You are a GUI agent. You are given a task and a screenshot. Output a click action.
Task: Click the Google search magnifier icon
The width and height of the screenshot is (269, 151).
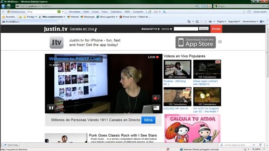click(x=264, y=6)
